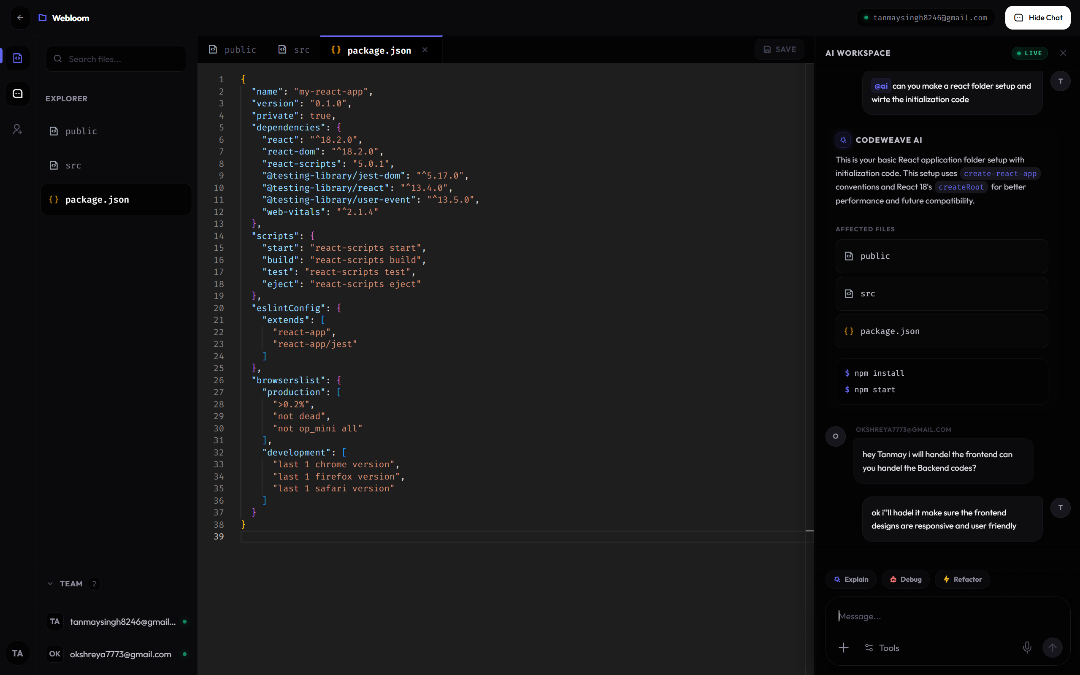Click the plus attach icon

click(844, 648)
